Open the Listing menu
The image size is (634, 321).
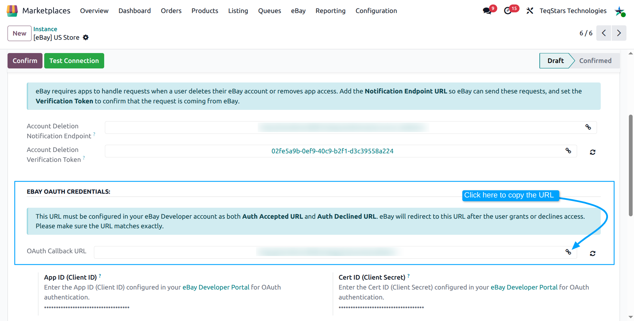pyautogui.click(x=238, y=11)
